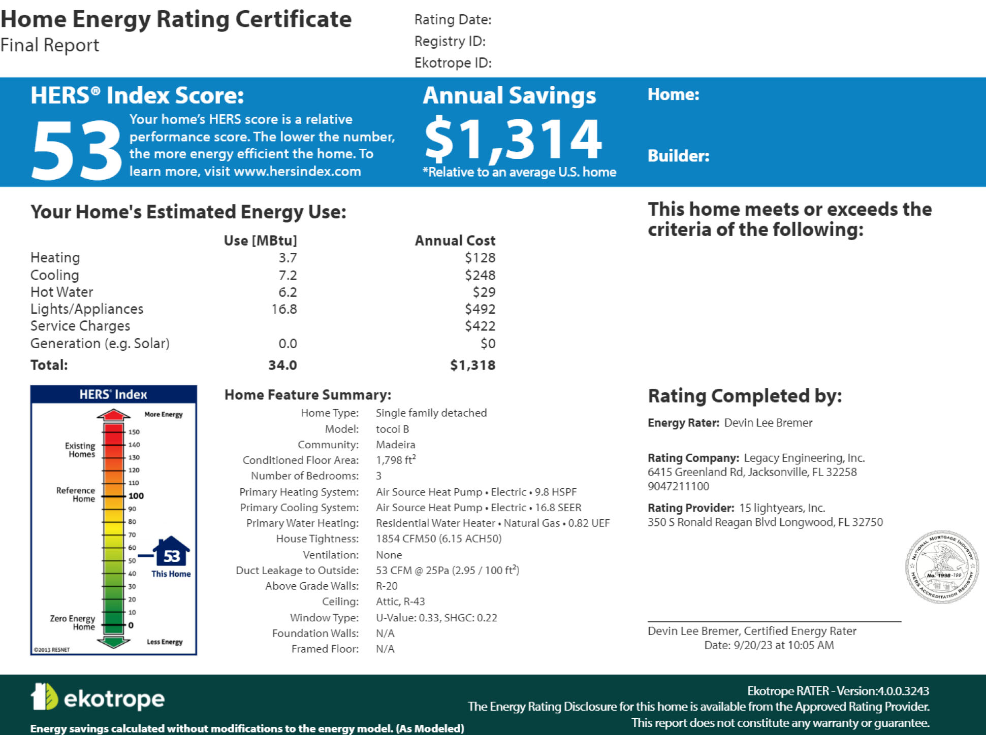This screenshot has width=986, height=735.
Task: Click the 'Builder:' label in blue banner
Action: click(678, 156)
